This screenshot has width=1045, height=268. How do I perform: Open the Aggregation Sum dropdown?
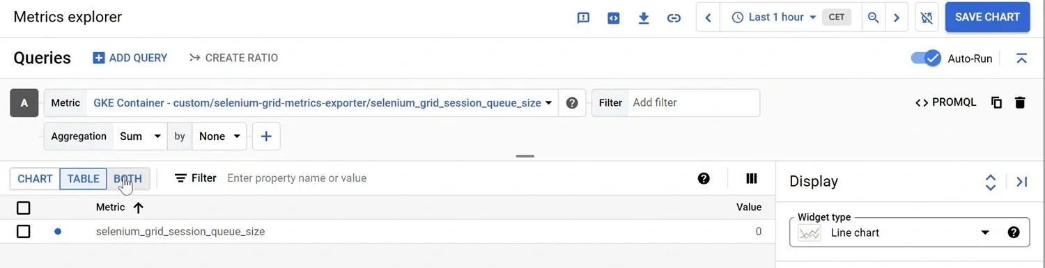[140, 136]
